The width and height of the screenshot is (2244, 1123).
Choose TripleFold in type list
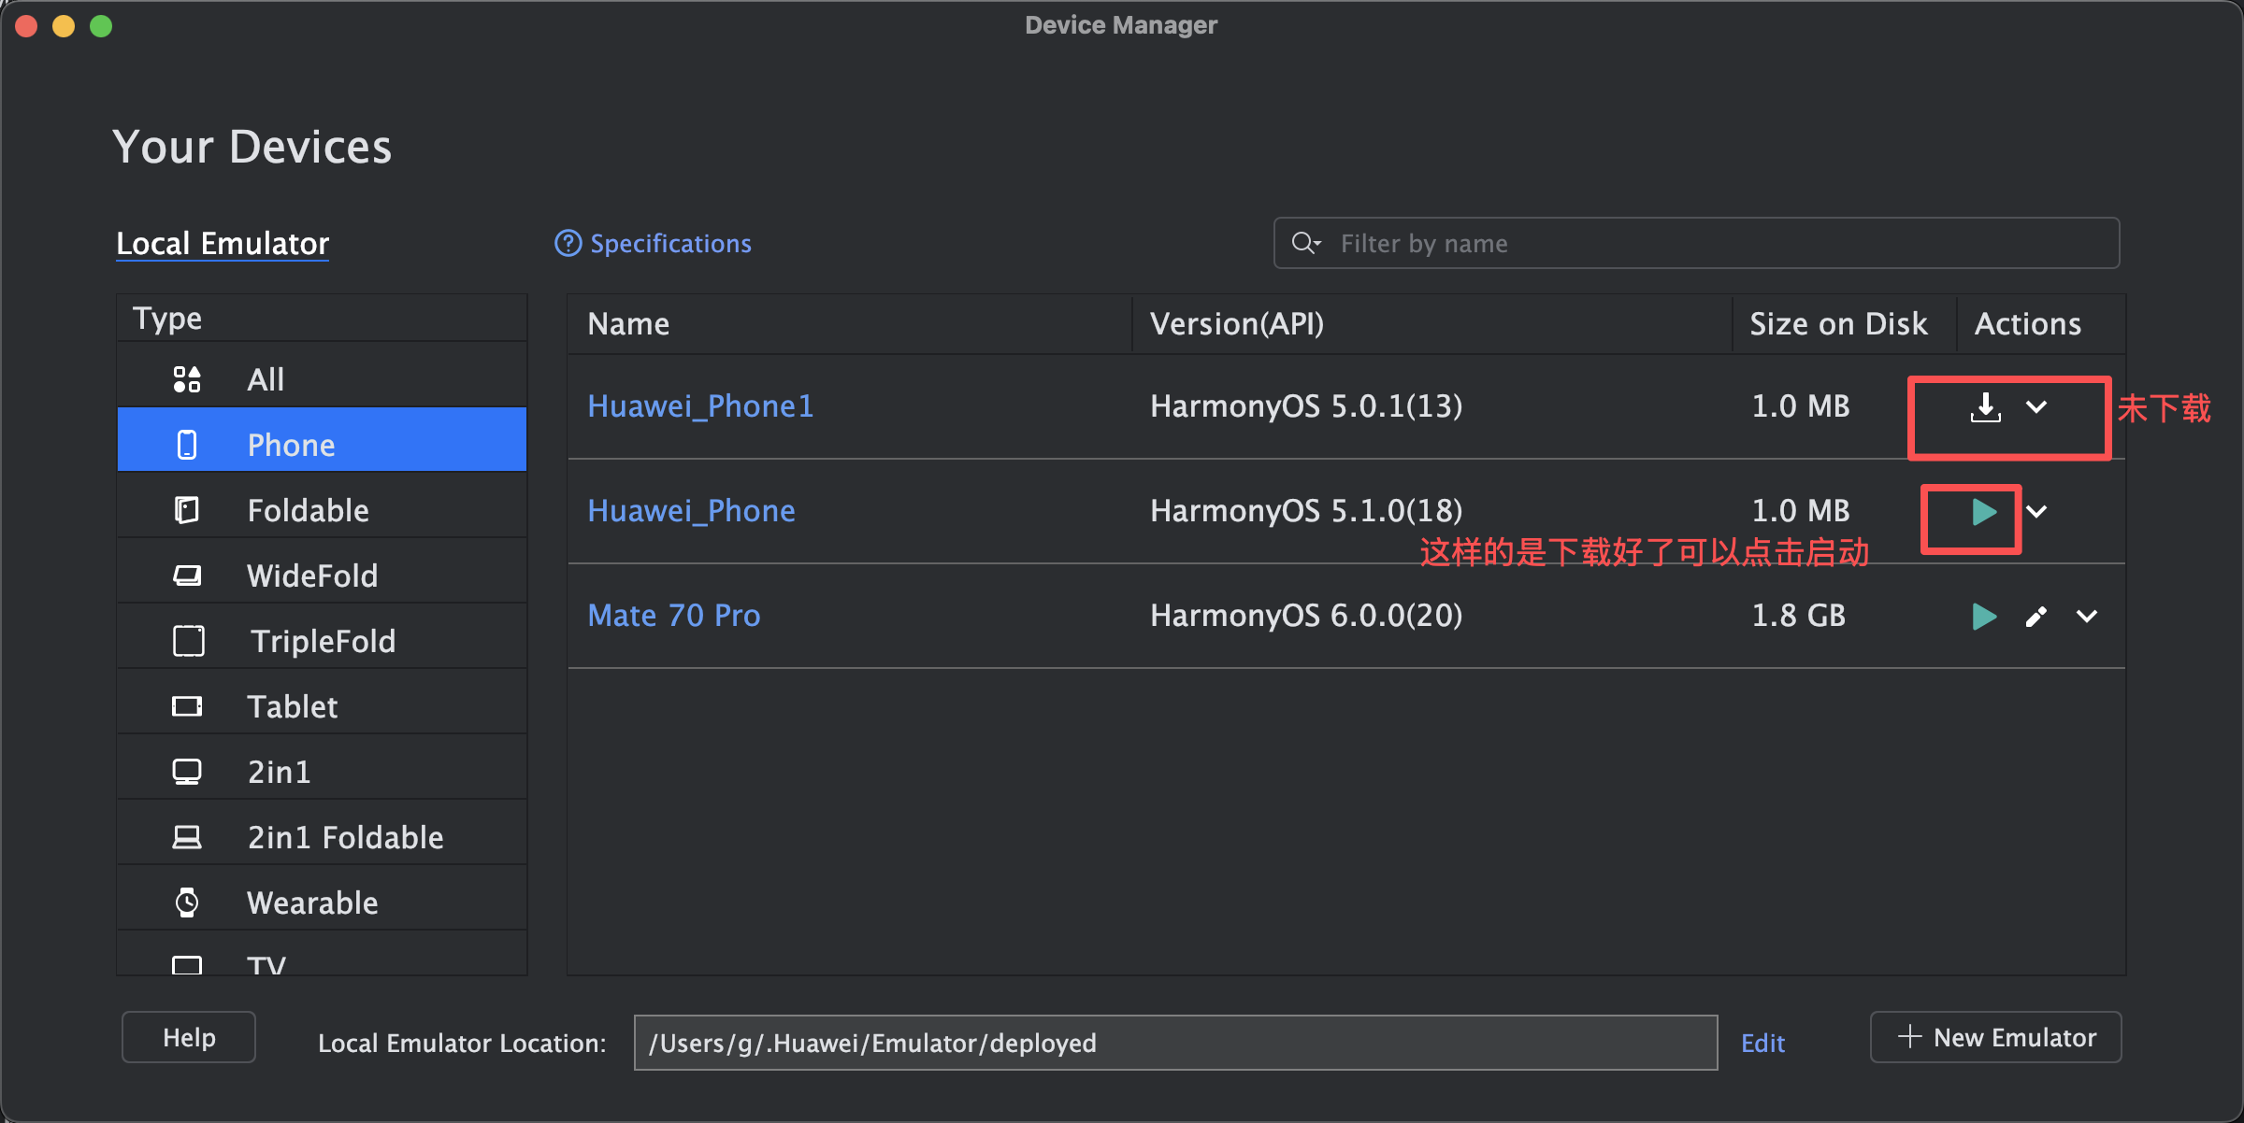pos(322,641)
